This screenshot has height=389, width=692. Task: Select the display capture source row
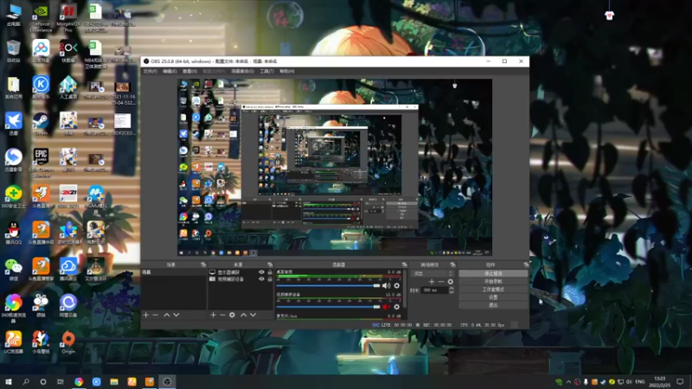(240, 272)
